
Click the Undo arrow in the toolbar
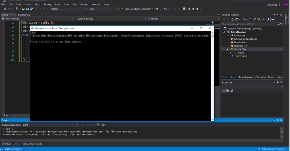[x=37, y=9]
